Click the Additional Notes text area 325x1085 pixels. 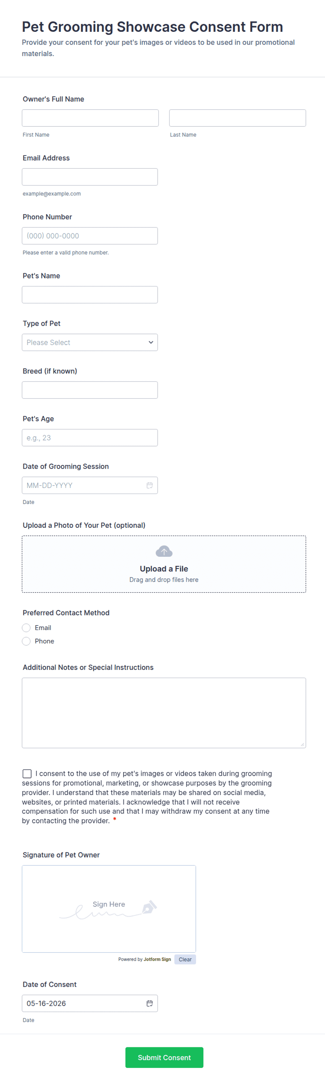[164, 713]
